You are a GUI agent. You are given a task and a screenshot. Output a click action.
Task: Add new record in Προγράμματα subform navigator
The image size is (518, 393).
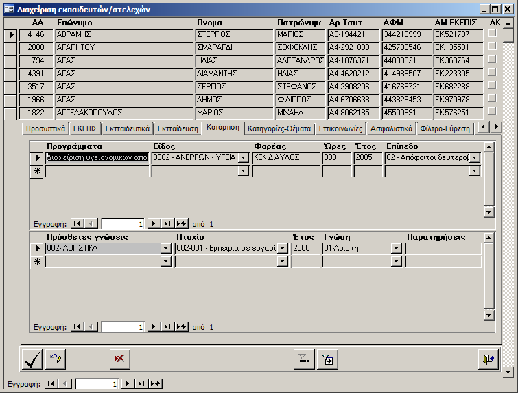point(181,223)
